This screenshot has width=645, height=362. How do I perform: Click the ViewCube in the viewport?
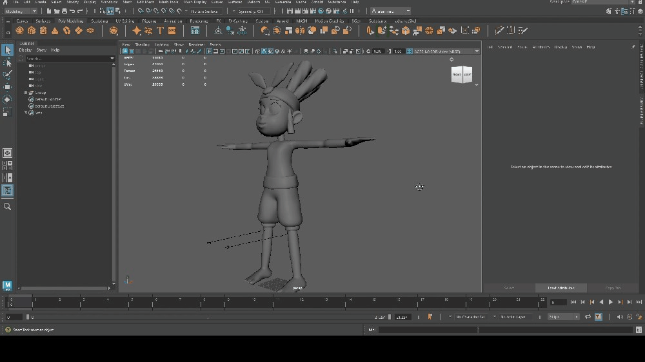(461, 75)
